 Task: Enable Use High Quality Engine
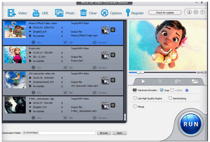(x=135, y=98)
